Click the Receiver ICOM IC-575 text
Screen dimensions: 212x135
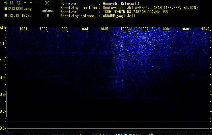tap(114, 12)
